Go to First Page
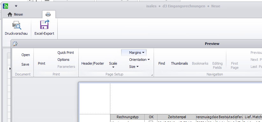 coord(235,65)
